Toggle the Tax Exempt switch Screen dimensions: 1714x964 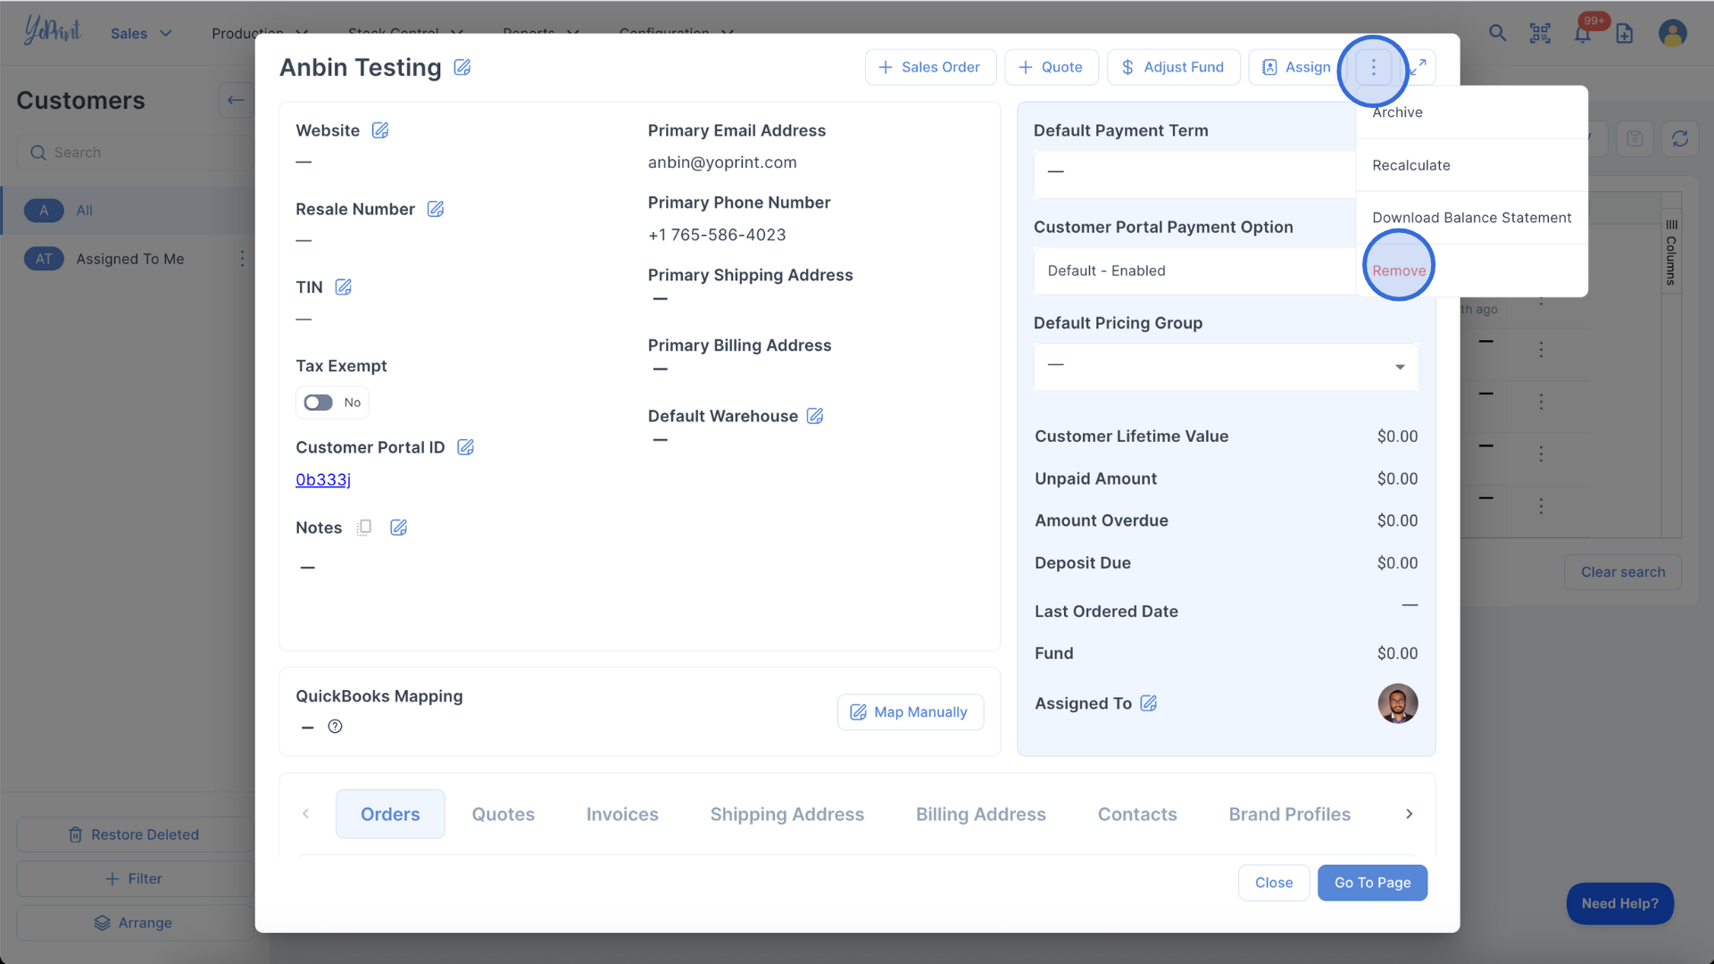(x=319, y=403)
